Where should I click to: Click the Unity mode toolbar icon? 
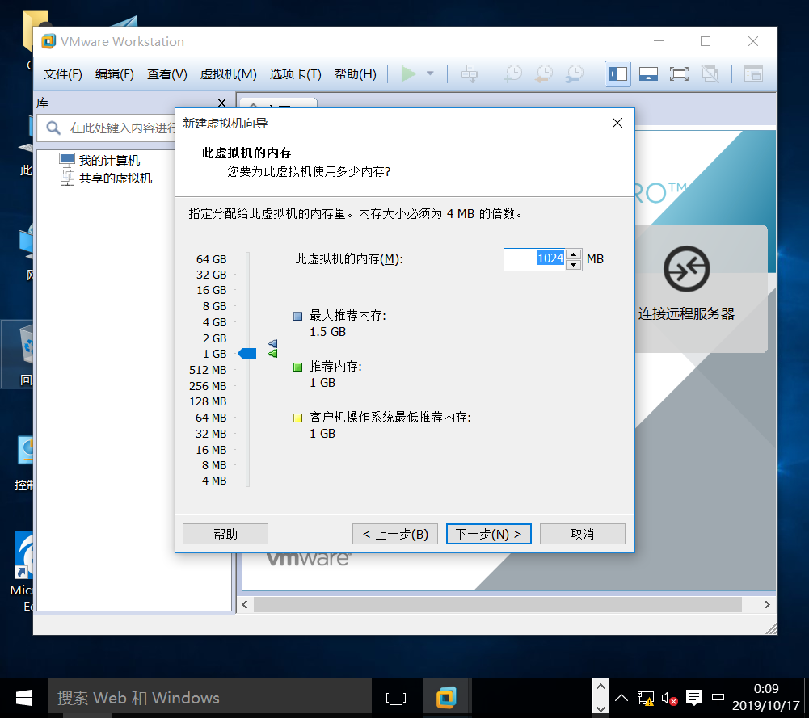(x=710, y=73)
